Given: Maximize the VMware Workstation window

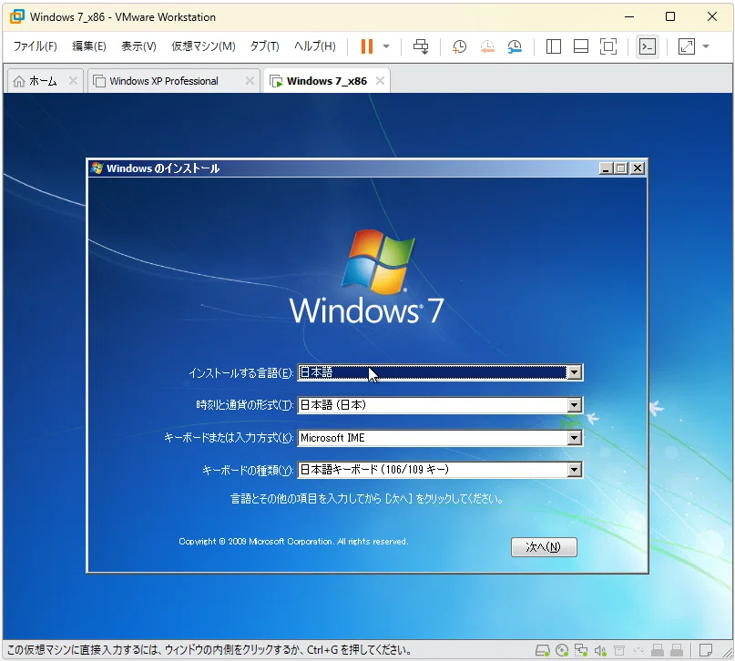Looking at the screenshot, I should 670,17.
